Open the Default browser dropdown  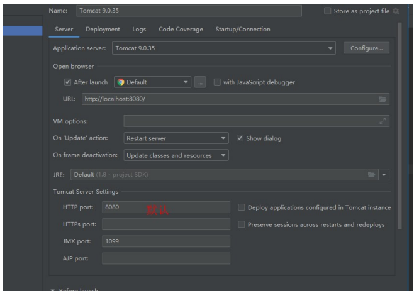[152, 82]
